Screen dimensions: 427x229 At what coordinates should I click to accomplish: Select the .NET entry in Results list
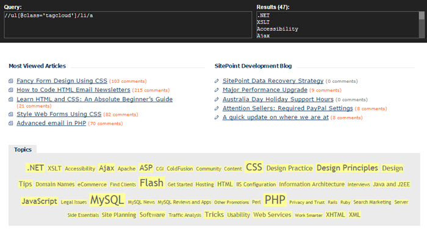pyautogui.click(x=263, y=15)
